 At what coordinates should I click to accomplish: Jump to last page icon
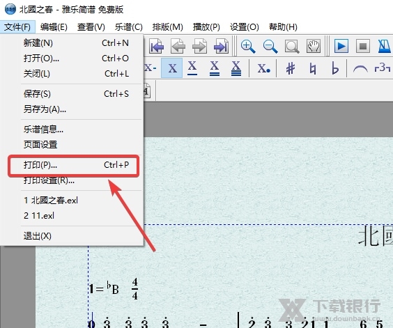(221, 46)
